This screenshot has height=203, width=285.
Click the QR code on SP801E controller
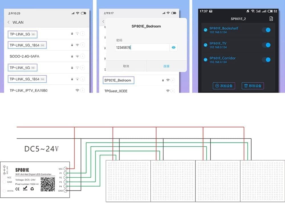click(48, 184)
